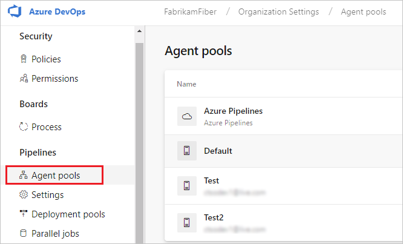This screenshot has width=403, height=244.
Task: Click the Azure Pipelines cloud icon
Action: (x=187, y=117)
